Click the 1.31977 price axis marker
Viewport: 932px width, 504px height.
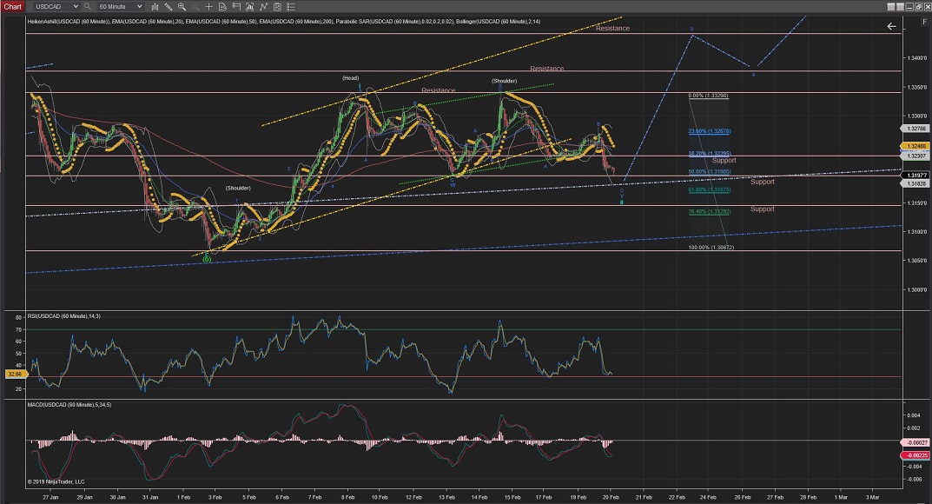tap(915, 176)
